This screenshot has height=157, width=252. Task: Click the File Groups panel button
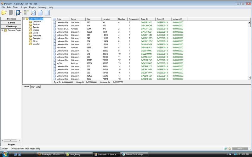coord(11,26)
